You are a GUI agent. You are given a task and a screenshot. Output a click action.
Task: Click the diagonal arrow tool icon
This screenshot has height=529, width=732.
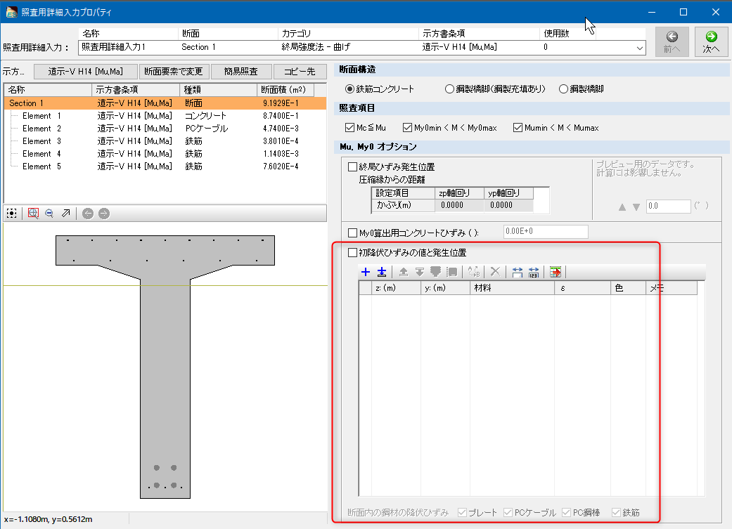66,214
